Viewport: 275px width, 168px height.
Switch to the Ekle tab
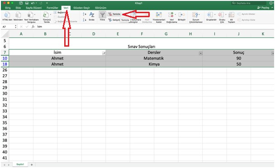(x=18, y=8)
